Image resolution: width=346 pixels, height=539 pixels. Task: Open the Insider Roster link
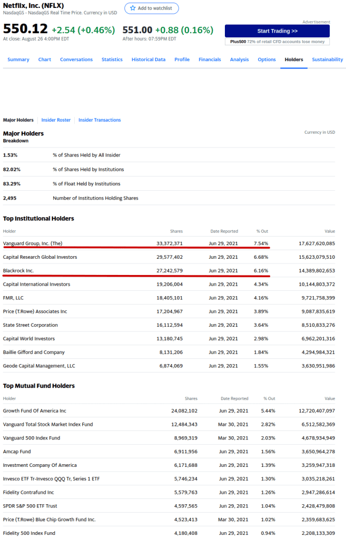(x=56, y=120)
